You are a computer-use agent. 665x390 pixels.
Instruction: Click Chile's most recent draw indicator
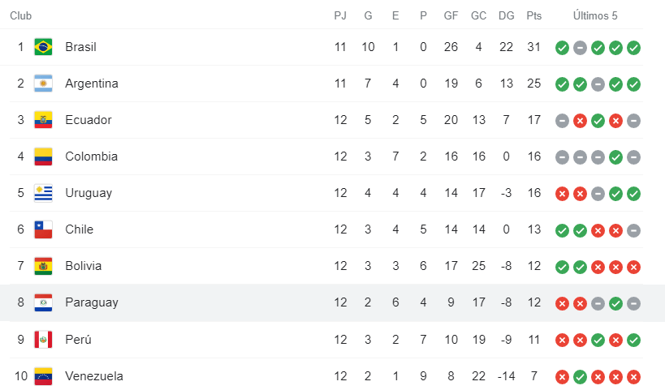point(634,230)
